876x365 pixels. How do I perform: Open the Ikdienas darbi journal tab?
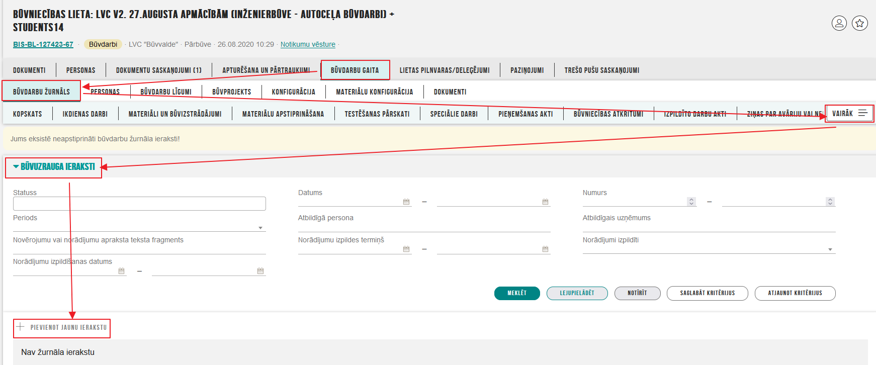click(85, 114)
